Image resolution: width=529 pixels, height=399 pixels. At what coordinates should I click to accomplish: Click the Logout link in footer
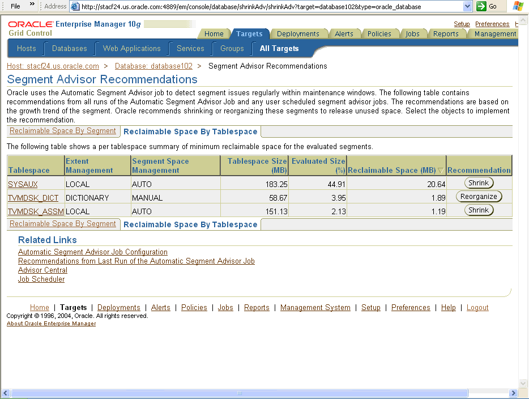[477, 308]
